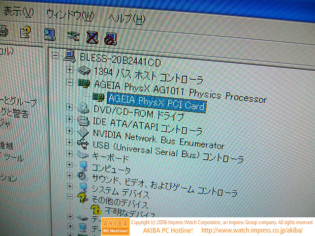The height and width of the screenshot is (236, 315).
Task: Collapse the その他のデバイス category
Action: [69, 197]
